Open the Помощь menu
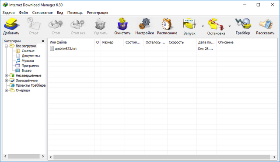Screen dimensions: 280x162 75,13
